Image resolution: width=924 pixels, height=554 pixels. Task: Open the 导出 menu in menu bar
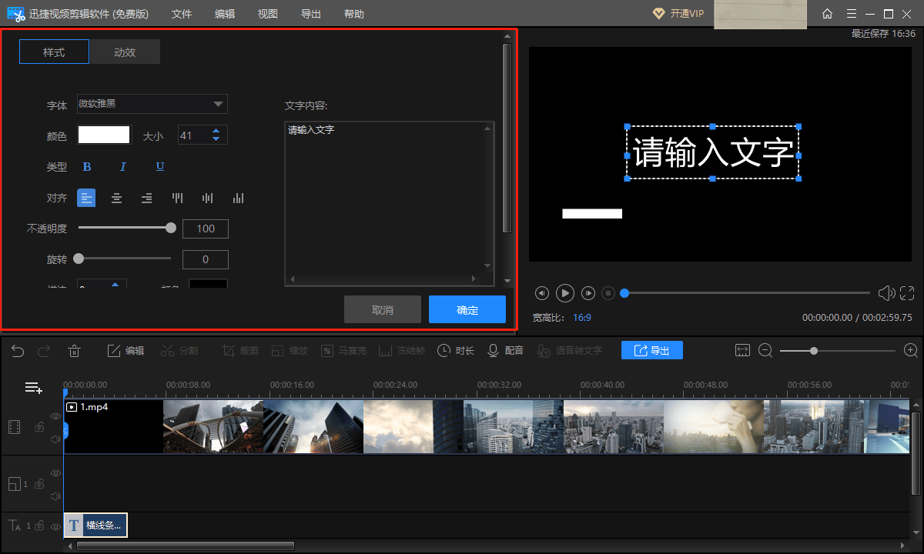pos(311,14)
